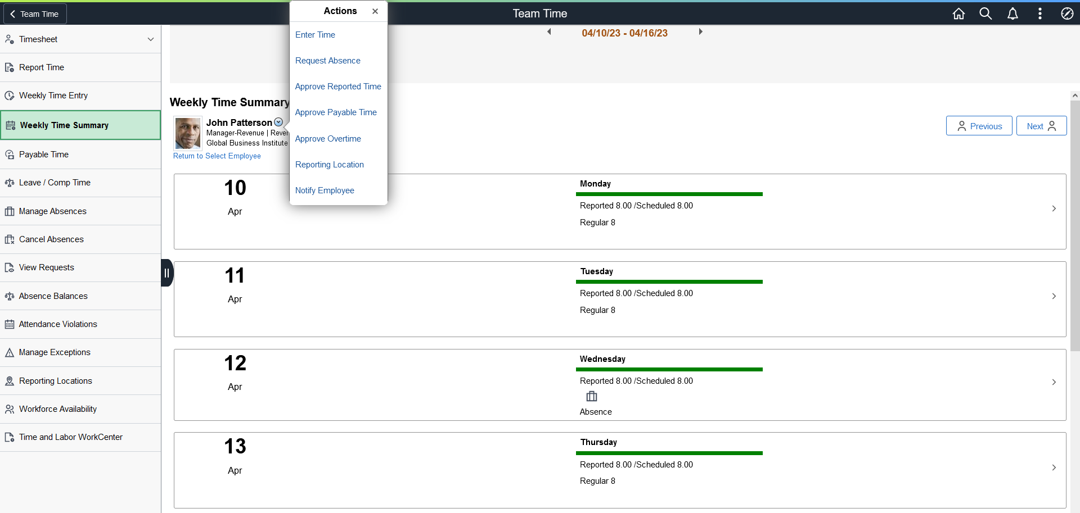The width and height of the screenshot is (1080, 513).
Task: Click the View Requests sidebar icon
Action: pos(10,267)
